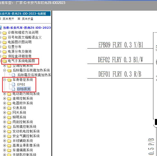
Task: Open the EPB开关 document
Action: coord(24,89)
